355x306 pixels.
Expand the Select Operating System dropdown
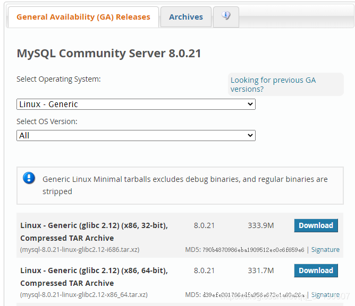(136, 104)
